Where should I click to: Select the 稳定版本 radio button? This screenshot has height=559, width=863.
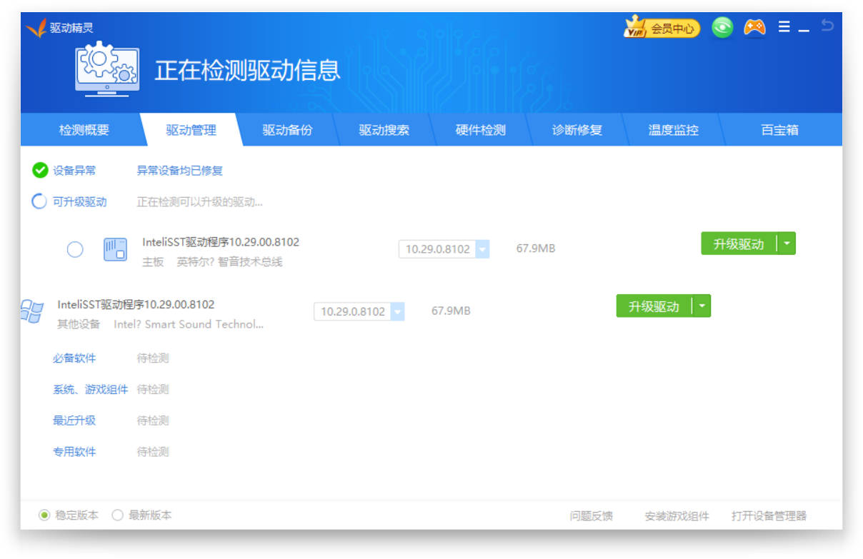(x=44, y=515)
